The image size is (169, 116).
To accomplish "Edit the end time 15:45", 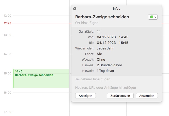I will 123,43.
